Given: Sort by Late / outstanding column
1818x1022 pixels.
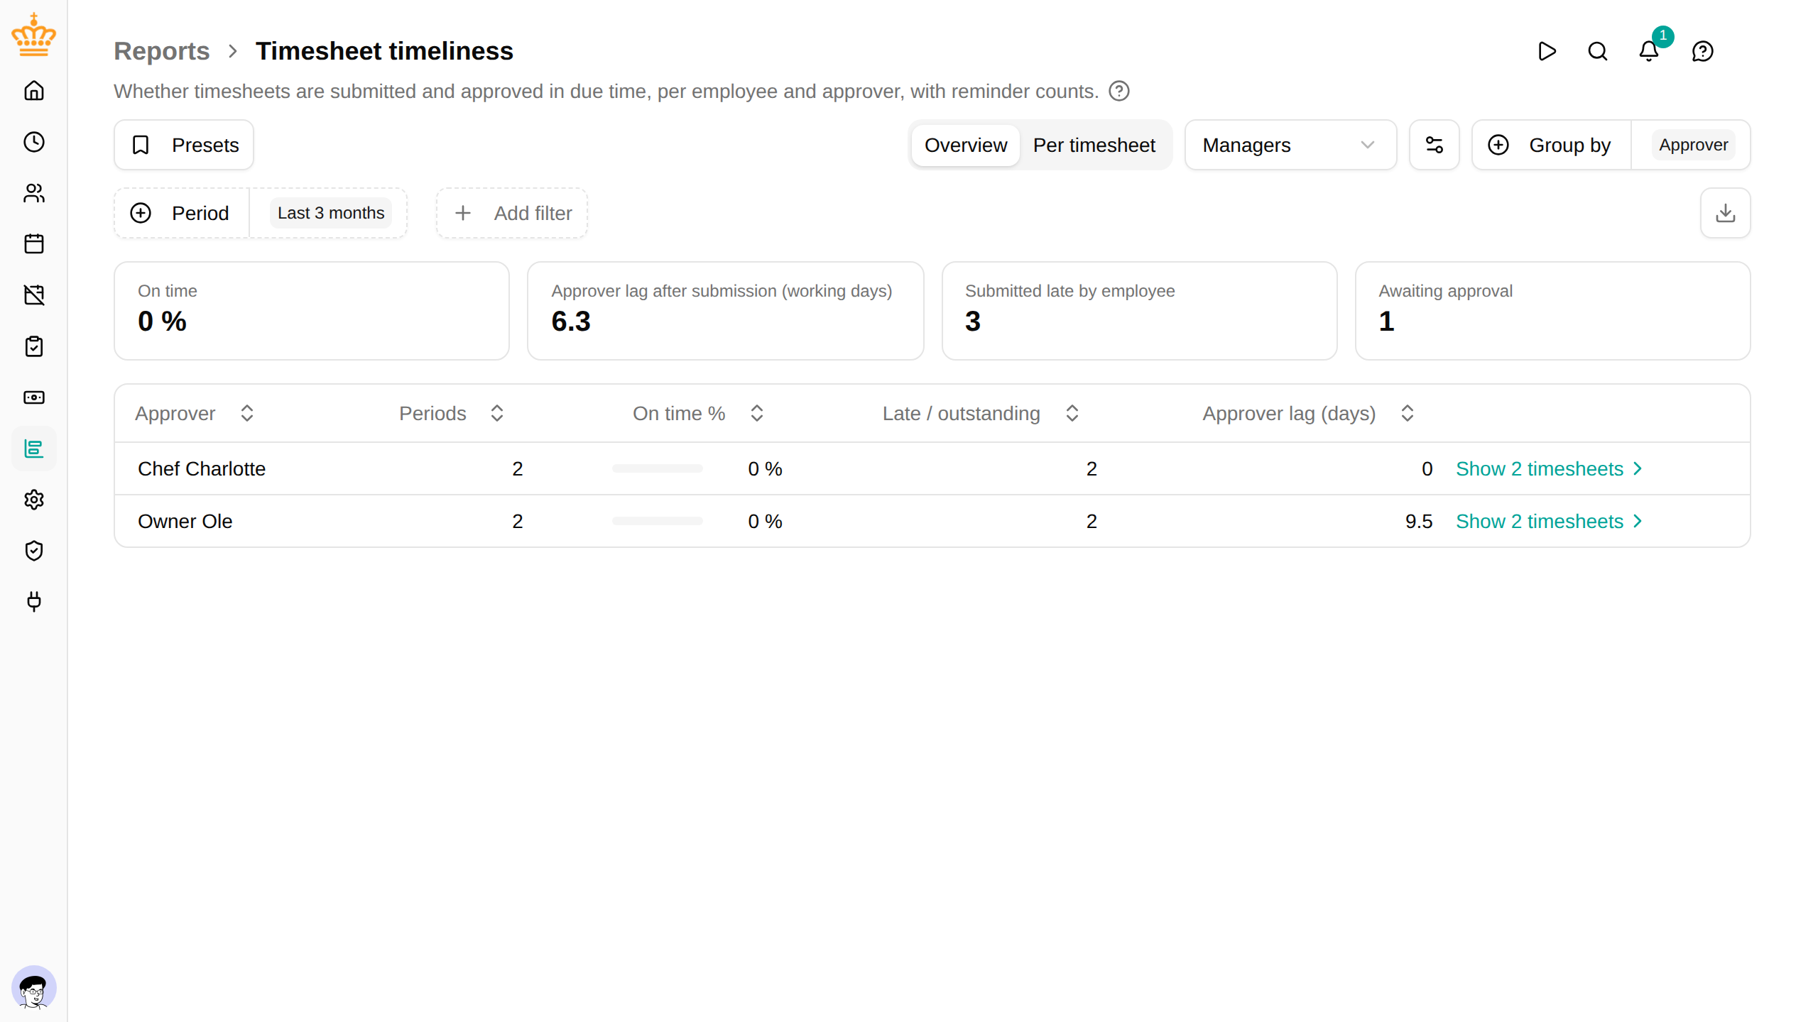Looking at the screenshot, I should (x=981, y=413).
